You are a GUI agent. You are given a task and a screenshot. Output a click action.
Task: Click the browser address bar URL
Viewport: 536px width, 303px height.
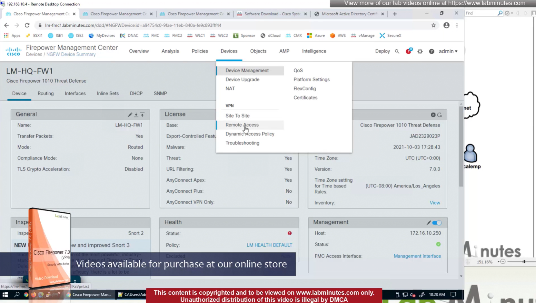click(x=133, y=25)
